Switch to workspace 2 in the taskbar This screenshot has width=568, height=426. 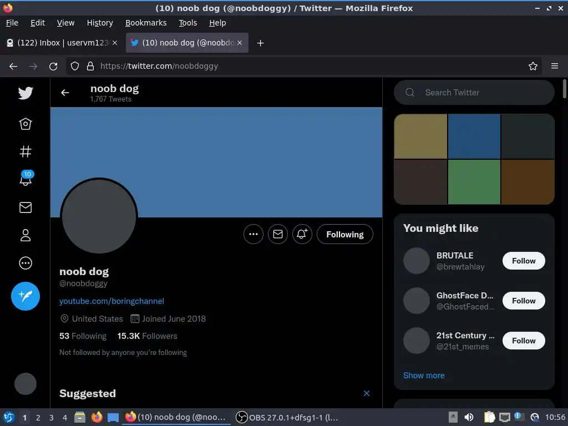coord(38,418)
